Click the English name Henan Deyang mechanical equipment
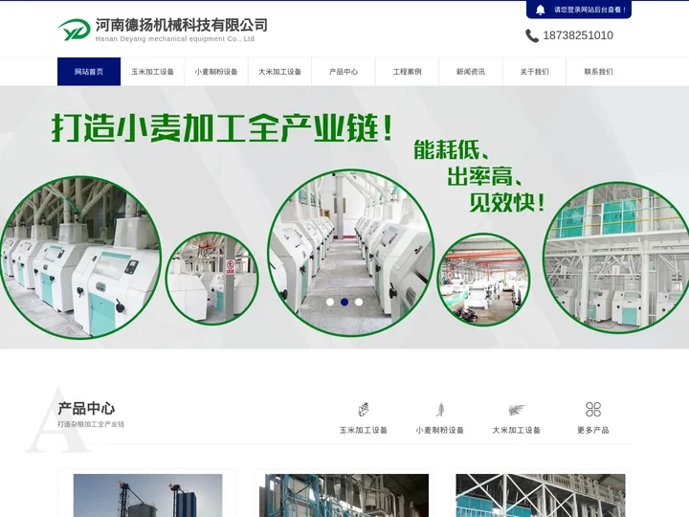This screenshot has height=517, width=689. (x=175, y=38)
